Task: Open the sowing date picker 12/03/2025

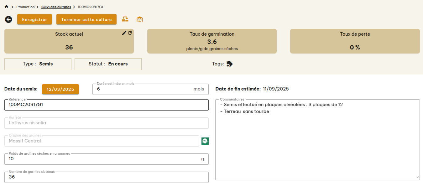Action: pyautogui.click(x=60, y=89)
